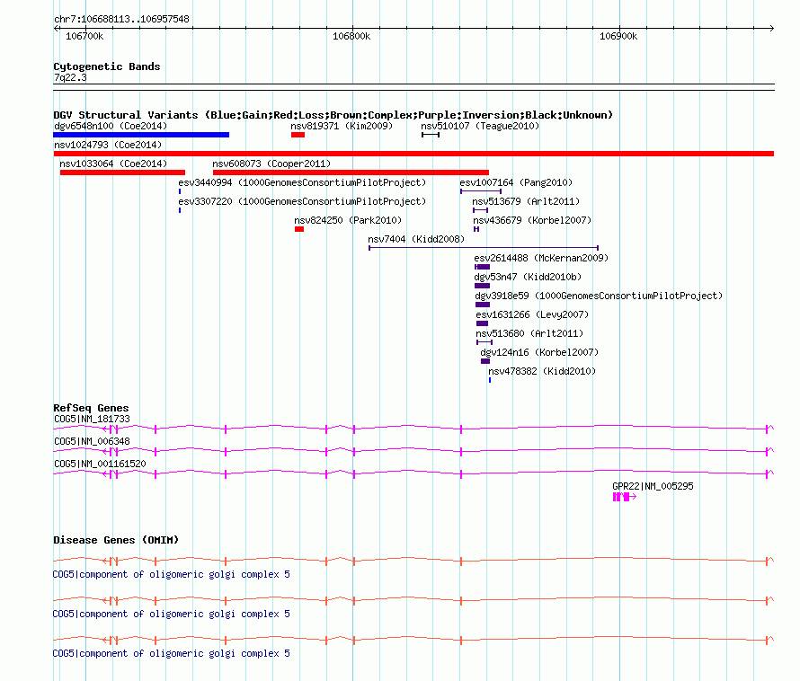Select the COG5|NM_001161520 transcript label

point(99,464)
